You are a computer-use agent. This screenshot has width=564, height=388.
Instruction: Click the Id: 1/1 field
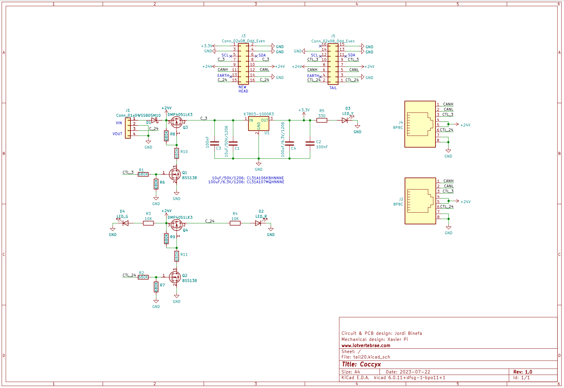[521, 378]
